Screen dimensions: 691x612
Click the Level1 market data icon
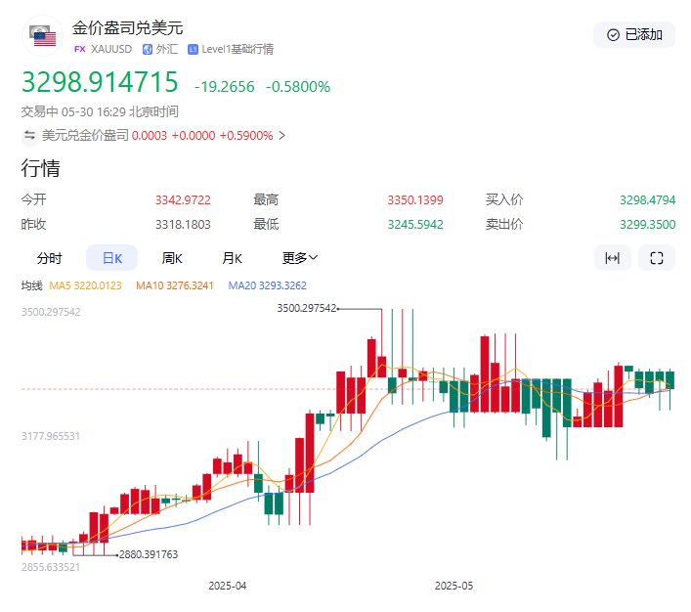coord(194,49)
